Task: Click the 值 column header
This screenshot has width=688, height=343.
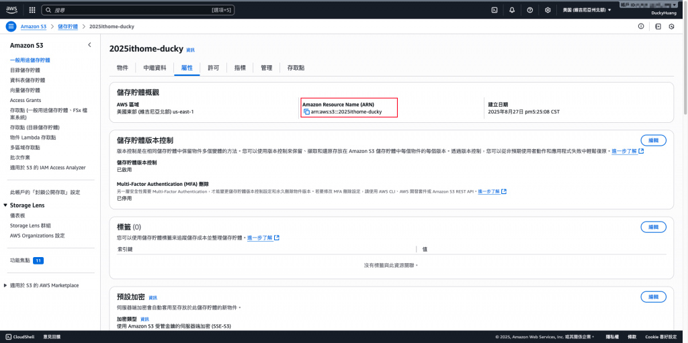Action: click(x=425, y=249)
